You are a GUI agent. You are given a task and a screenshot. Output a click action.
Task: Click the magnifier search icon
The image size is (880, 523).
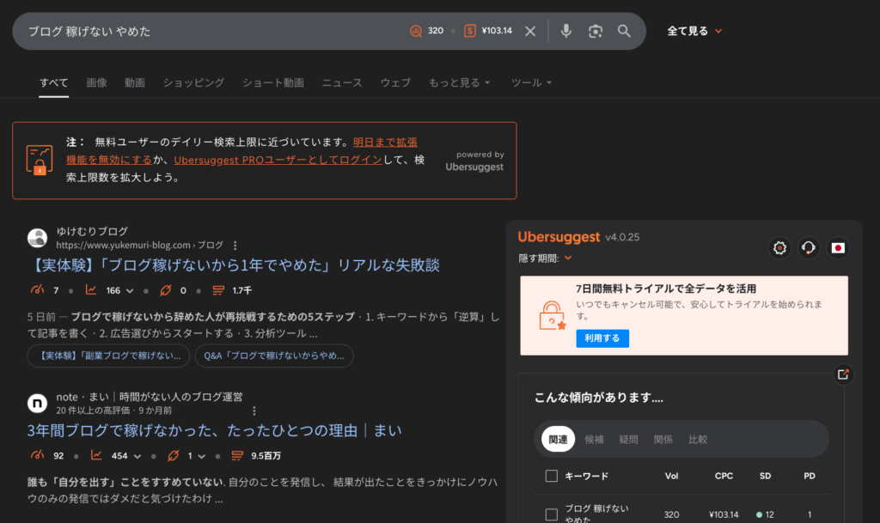624,31
